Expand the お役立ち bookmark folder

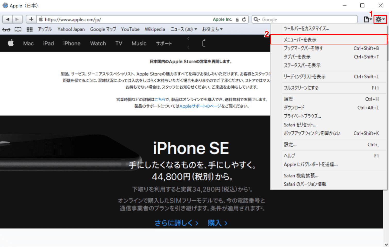tap(212, 29)
